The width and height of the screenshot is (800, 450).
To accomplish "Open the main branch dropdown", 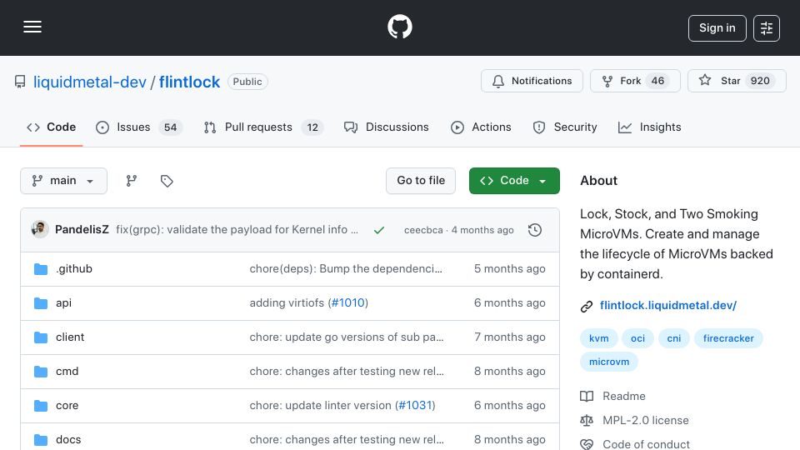I will tap(64, 181).
